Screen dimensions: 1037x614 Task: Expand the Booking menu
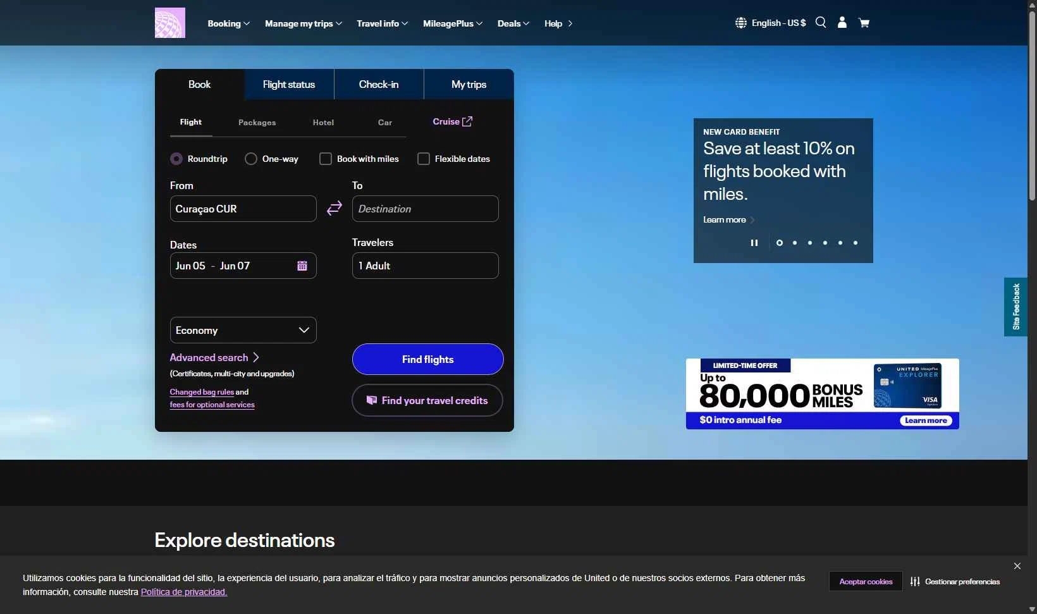pos(229,23)
